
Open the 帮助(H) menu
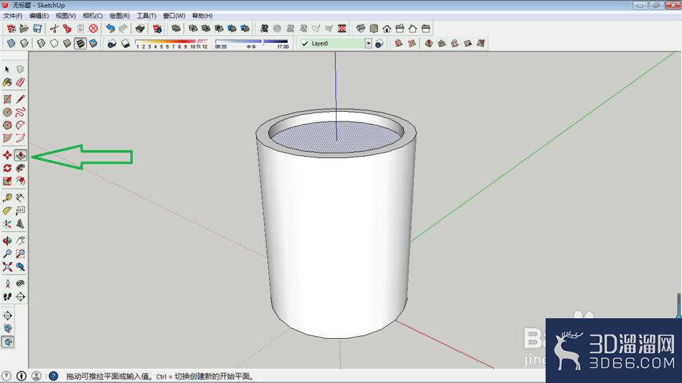point(203,16)
